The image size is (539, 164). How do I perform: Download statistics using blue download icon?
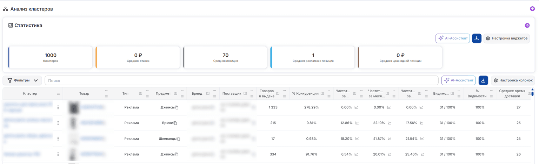(x=477, y=38)
